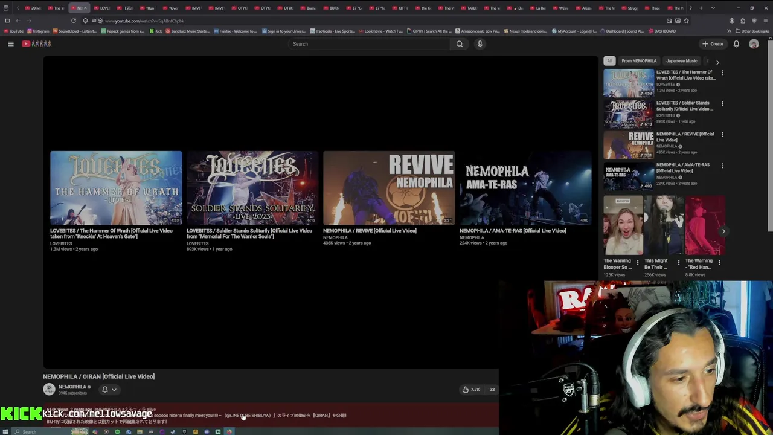This screenshot has height=435, width=773.
Task: Expand the bookmarks overflow chevron
Action: [729, 31]
